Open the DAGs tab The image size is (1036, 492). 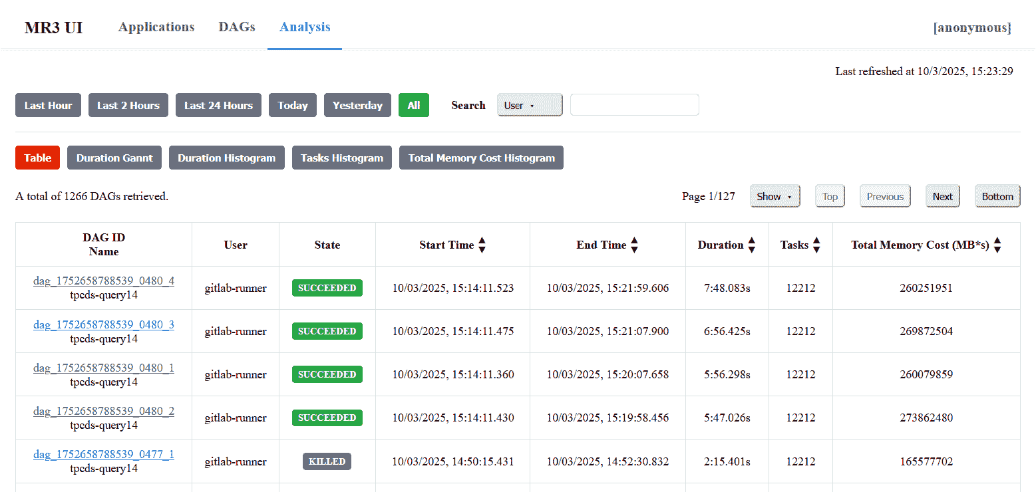pyautogui.click(x=237, y=27)
